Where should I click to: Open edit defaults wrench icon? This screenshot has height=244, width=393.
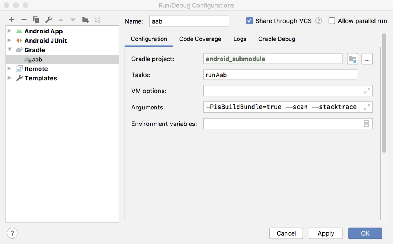(48, 20)
